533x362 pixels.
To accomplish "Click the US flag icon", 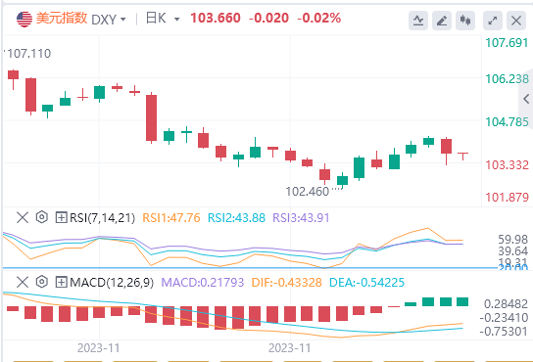I will [24, 19].
